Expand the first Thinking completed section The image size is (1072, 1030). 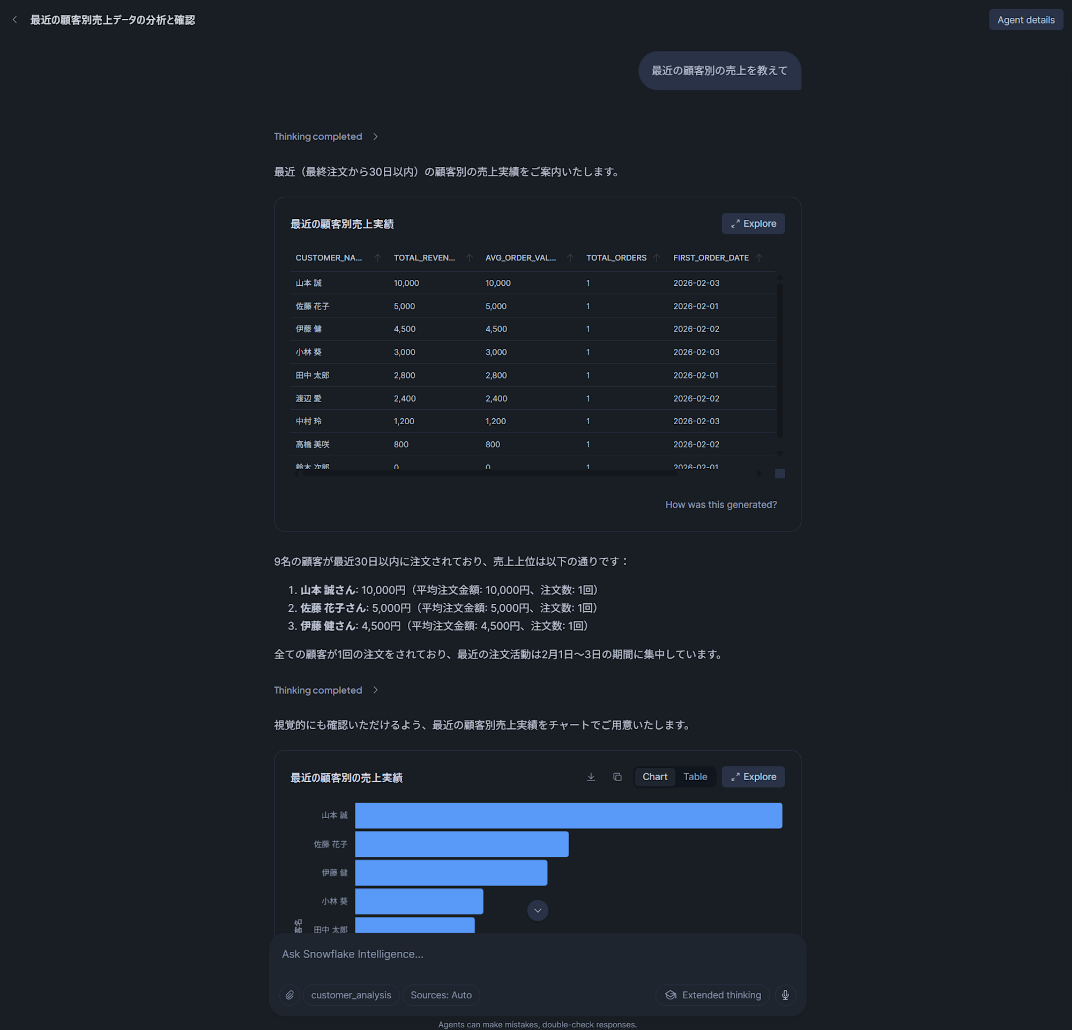[325, 137]
